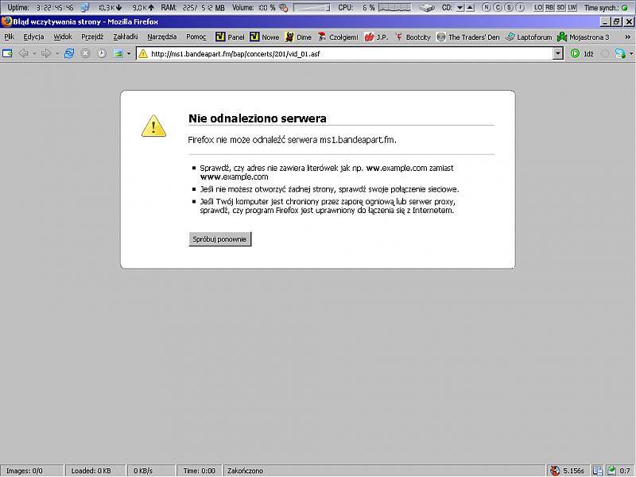This screenshot has height=477, width=636.
Task: Click the CD up arrow eject button
Action: pos(470,8)
